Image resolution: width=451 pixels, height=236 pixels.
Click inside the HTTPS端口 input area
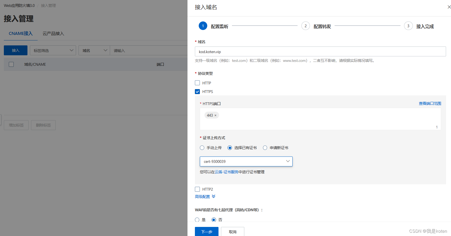[320, 119]
